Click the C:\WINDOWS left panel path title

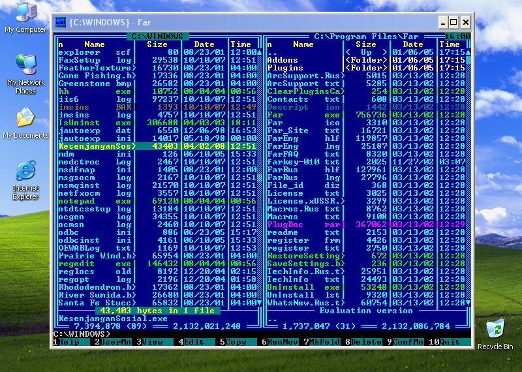(157, 37)
